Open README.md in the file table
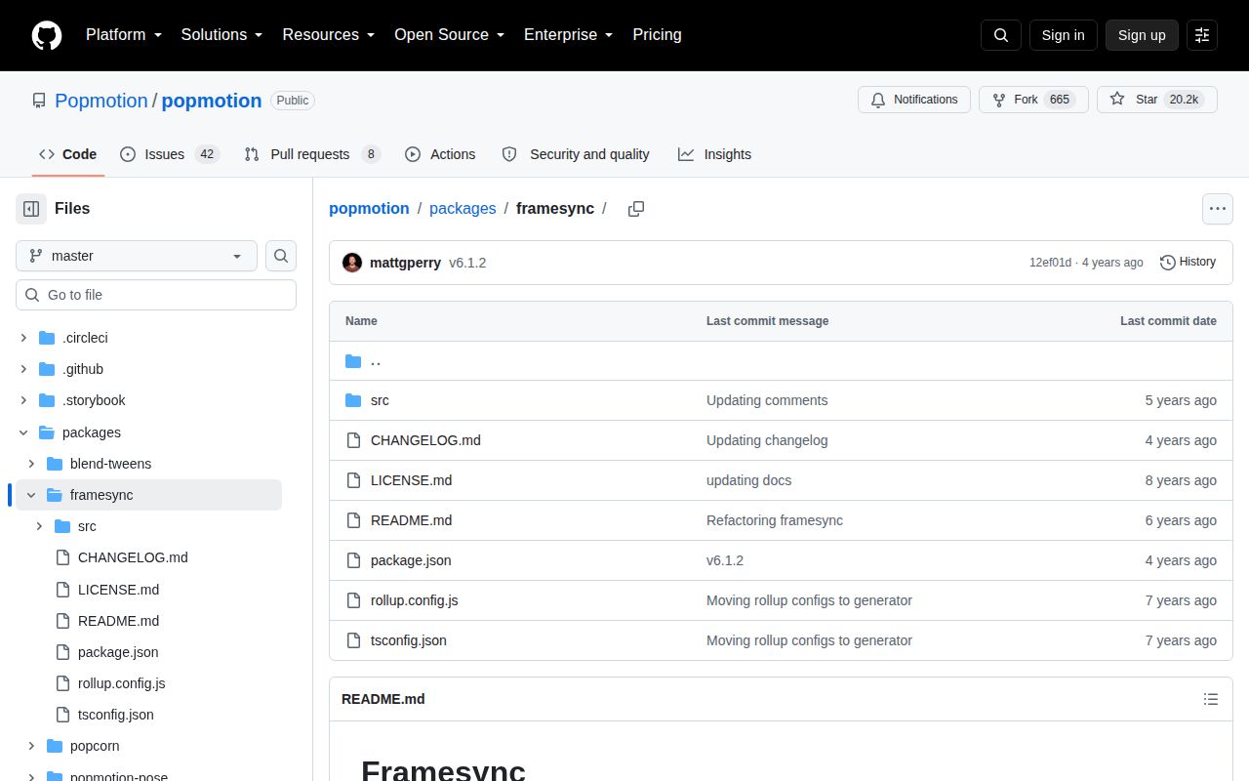Viewport: 1249px width, 781px height. pyautogui.click(x=411, y=520)
